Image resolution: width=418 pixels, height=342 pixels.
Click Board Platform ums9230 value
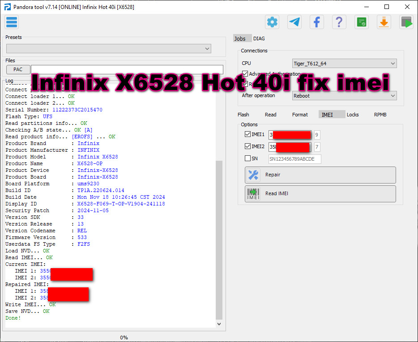coord(88,184)
